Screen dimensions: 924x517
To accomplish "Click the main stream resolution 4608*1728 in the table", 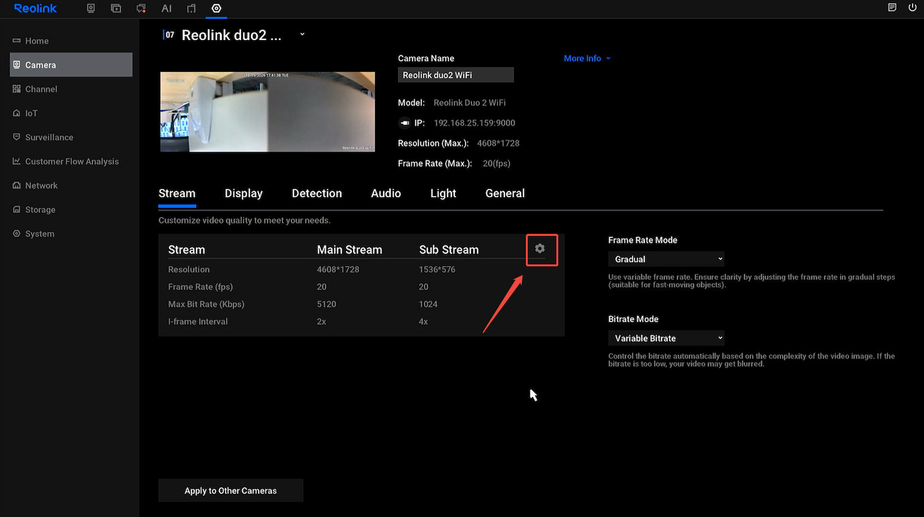I will coord(338,270).
